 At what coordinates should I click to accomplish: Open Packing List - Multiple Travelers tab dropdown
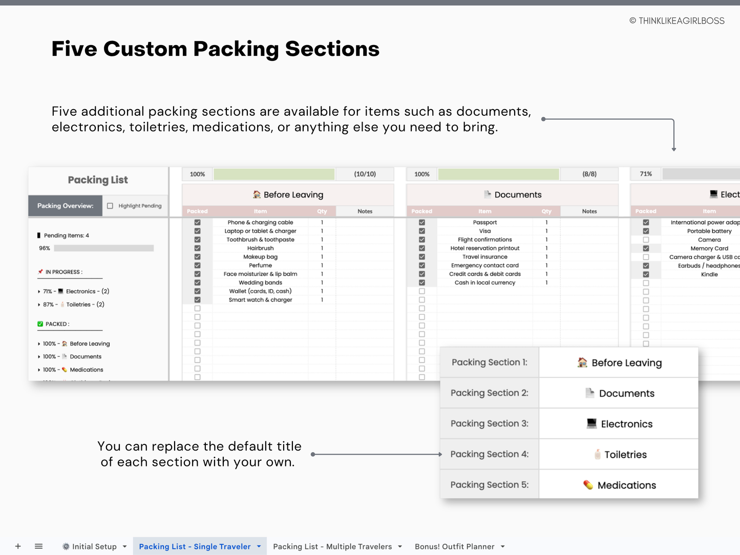[399, 546]
